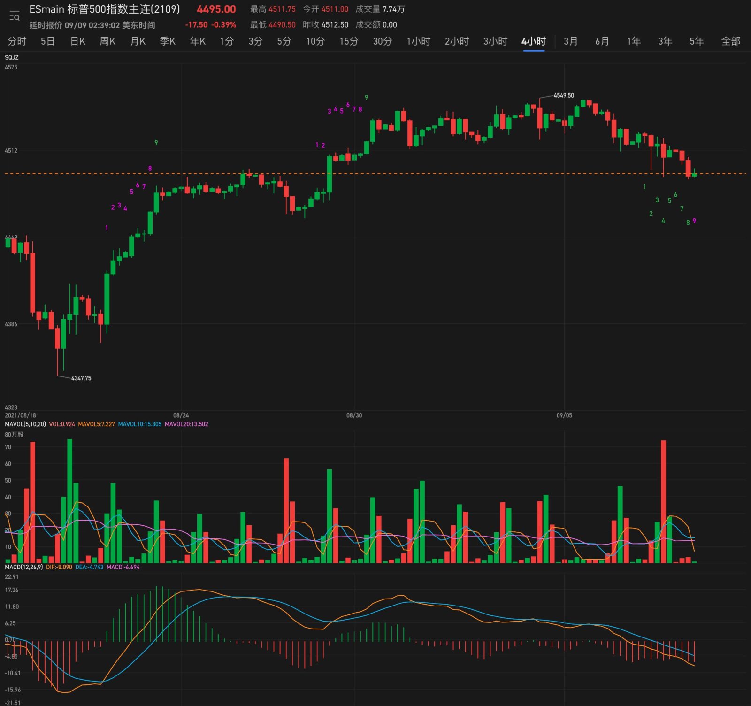
Task: Show the 6月 time range
Action: pyautogui.click(x=602, y=41)
